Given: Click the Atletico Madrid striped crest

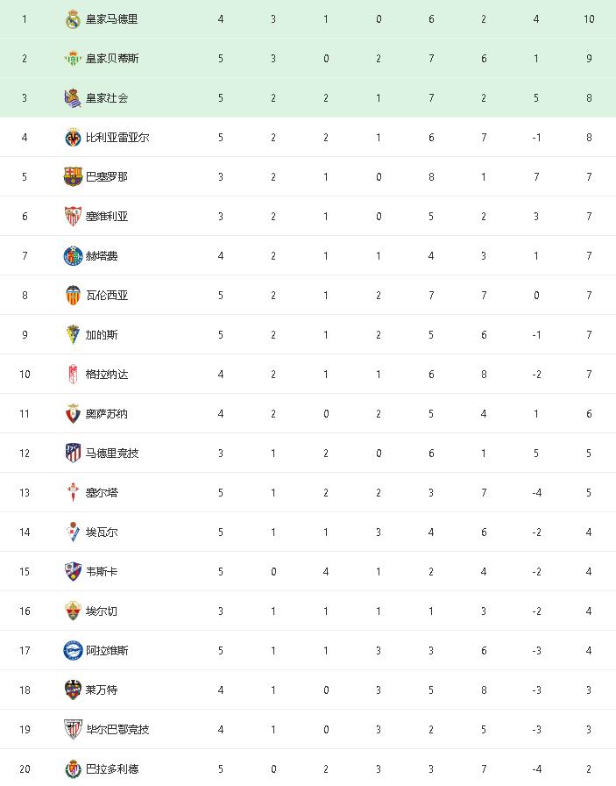Looking at the screenshot, I should point(73,454).
